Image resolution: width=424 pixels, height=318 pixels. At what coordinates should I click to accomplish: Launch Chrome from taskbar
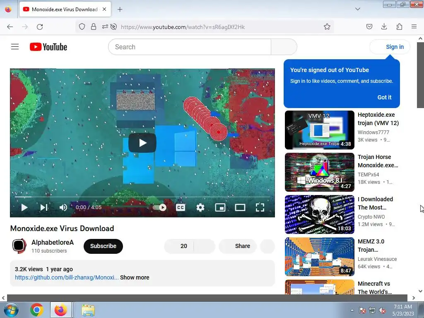tap(36, 310)
